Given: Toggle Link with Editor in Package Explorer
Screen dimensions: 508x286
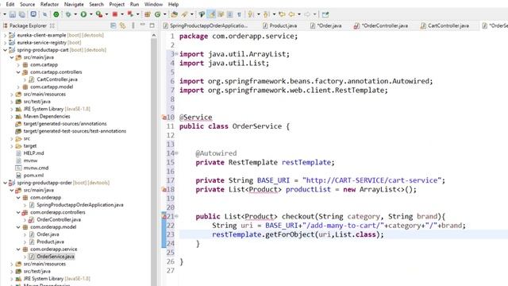Looking at the screenshot, I should (x=122, y=25).
